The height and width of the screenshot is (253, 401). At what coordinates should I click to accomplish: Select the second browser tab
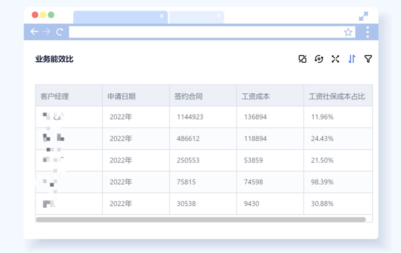(x=193, y=17)
